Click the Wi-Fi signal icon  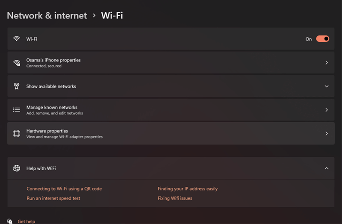tap(17, 39)
